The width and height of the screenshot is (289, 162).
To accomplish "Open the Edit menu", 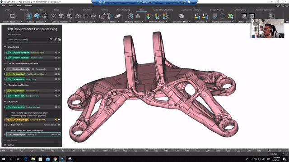I will 11,5.
